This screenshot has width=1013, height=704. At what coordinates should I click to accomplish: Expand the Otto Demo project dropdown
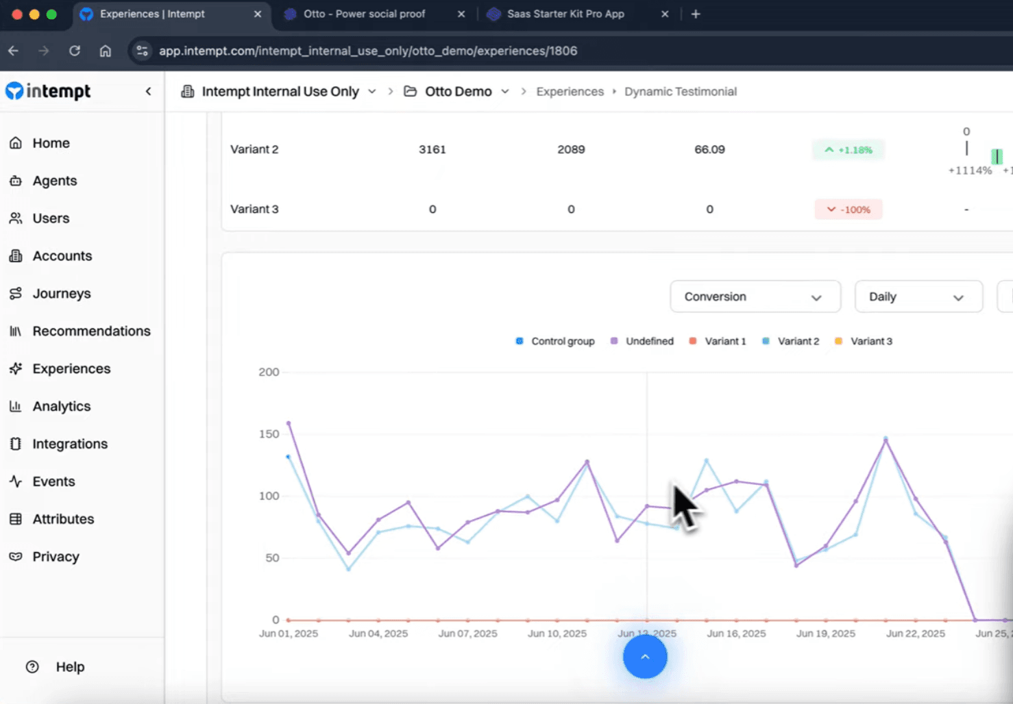505,92
